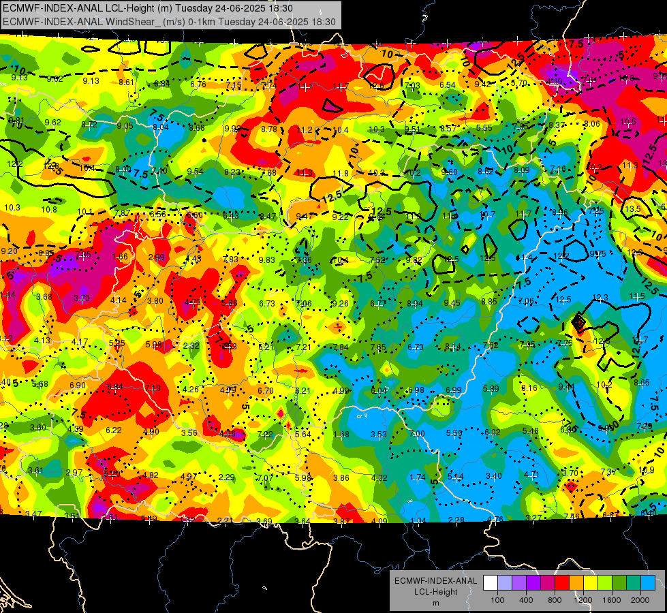Click the wind shear value 7.16
667x613 pixels.
(x=558, y=169)
